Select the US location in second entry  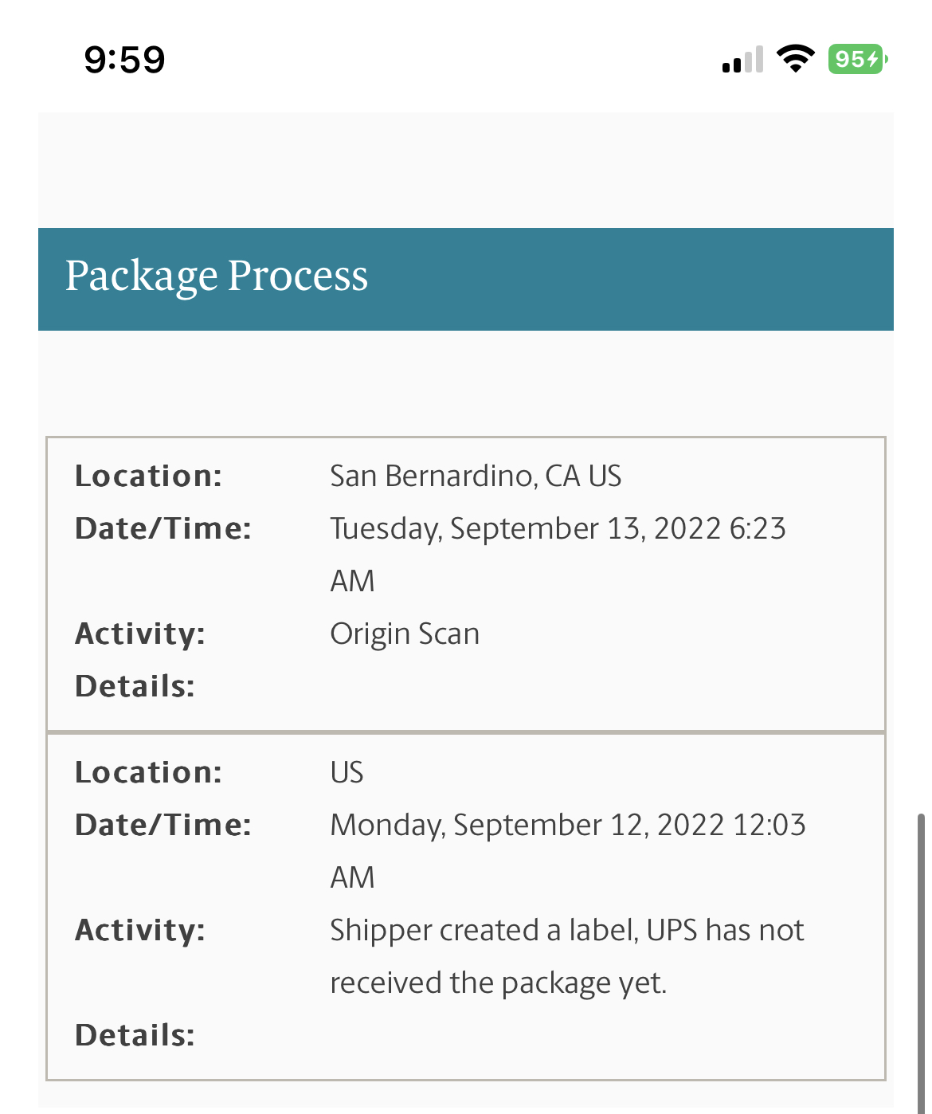(x=347, y=772)
